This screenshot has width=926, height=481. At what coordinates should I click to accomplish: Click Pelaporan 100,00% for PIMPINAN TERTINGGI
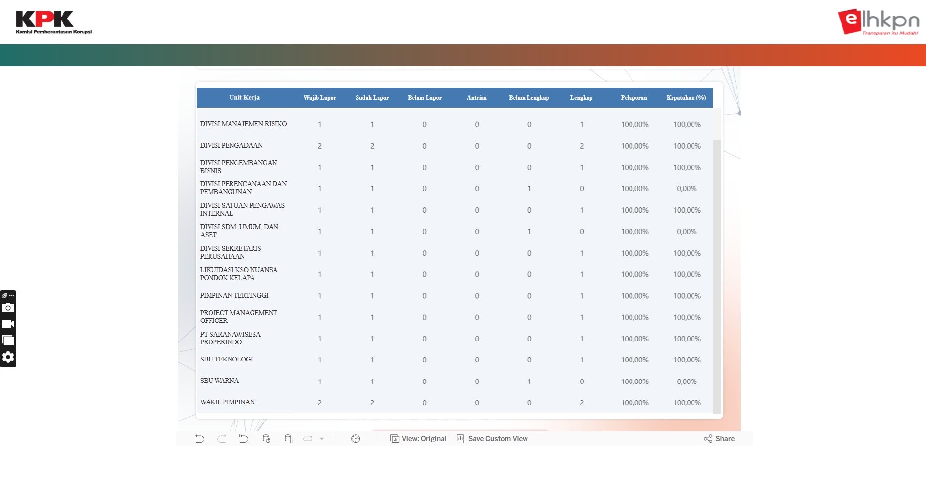pyautogui.click(x=635, y=296)
